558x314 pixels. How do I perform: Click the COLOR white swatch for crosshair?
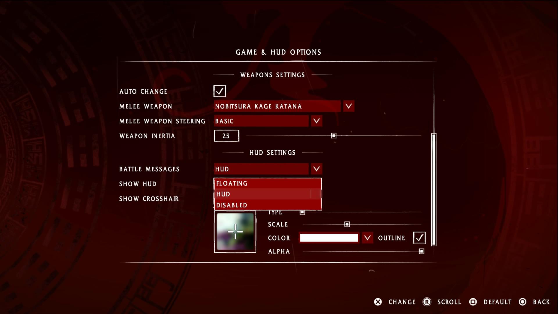pos(328,238)
